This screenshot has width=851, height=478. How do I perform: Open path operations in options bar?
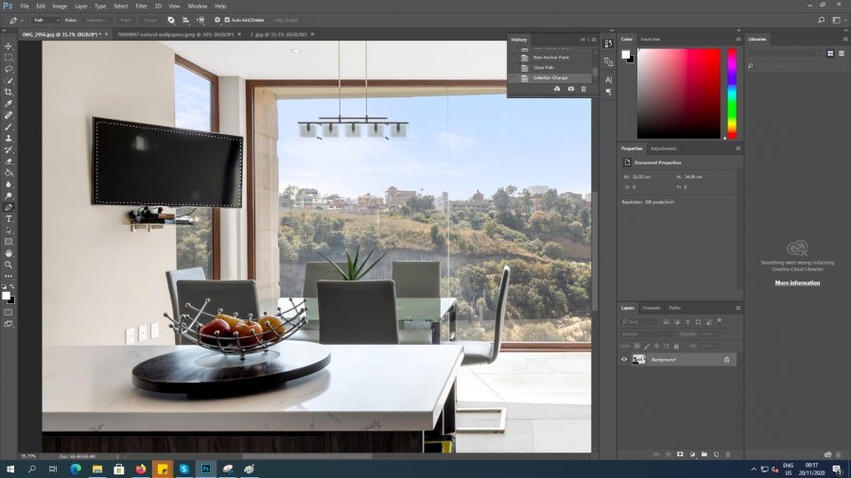coord(171,20)
